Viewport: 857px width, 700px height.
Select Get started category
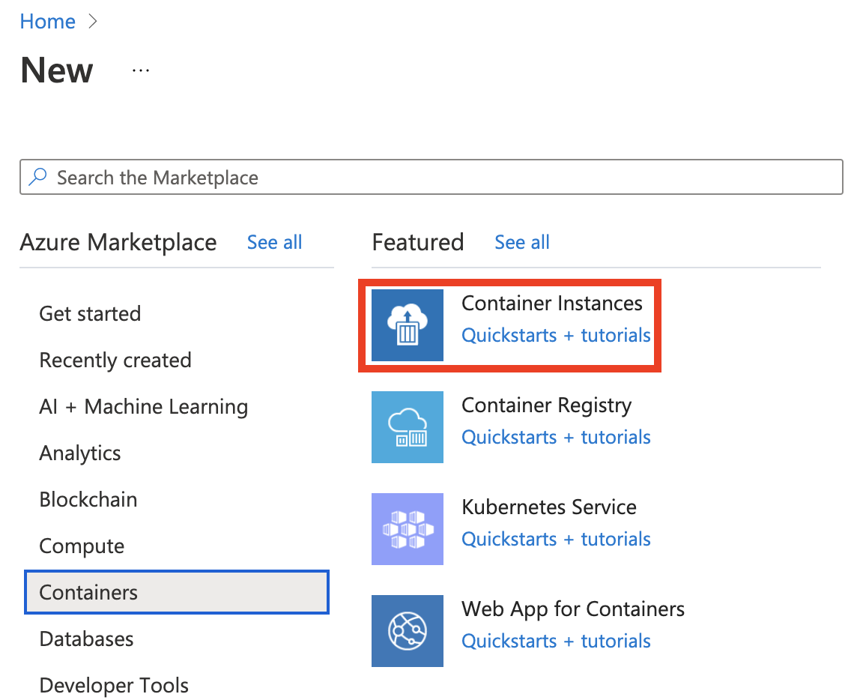[x=90, y=314]
